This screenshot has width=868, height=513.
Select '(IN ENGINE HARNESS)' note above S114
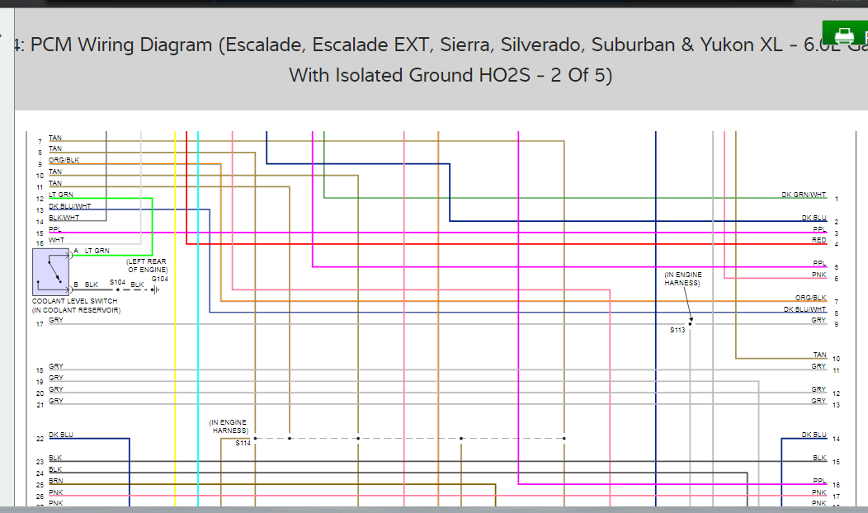[x=229, y=426]
